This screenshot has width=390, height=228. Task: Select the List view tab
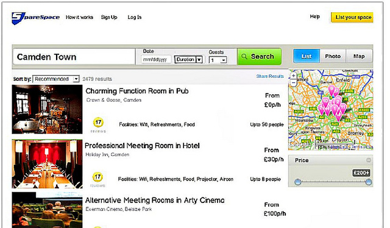(x=307, y=56)
